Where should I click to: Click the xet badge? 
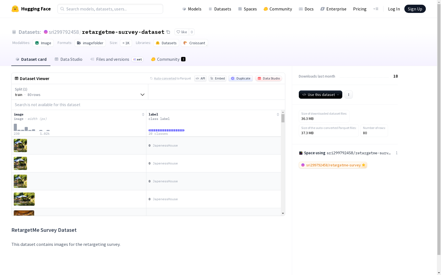138,59
